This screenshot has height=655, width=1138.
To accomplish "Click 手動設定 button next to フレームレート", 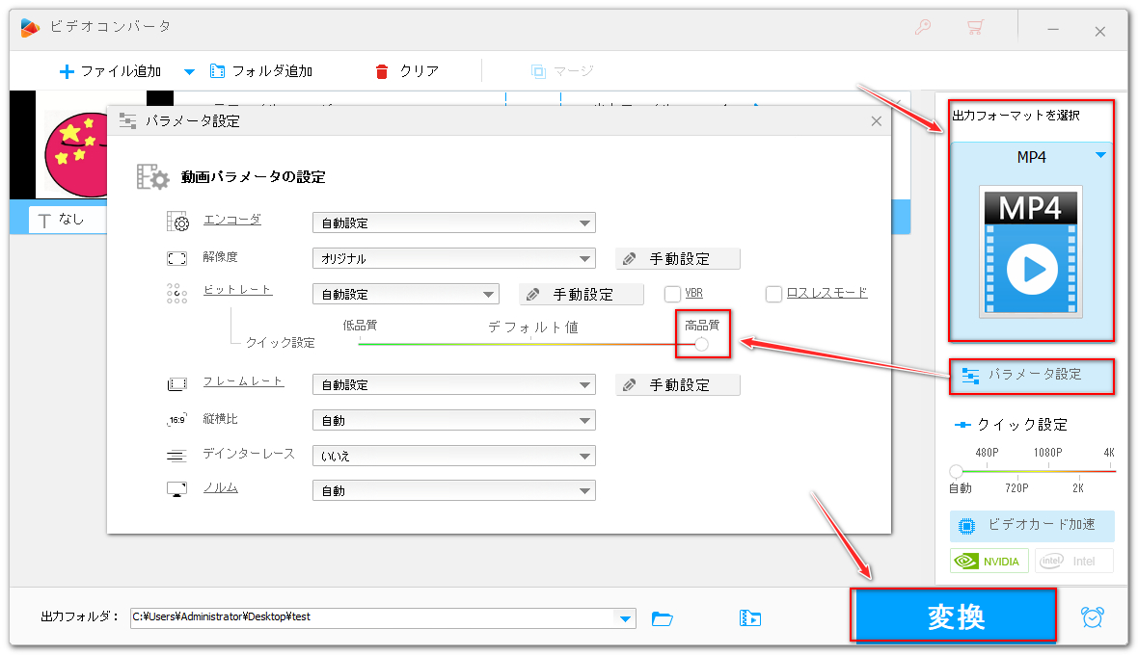I will (x=678, y=384).
